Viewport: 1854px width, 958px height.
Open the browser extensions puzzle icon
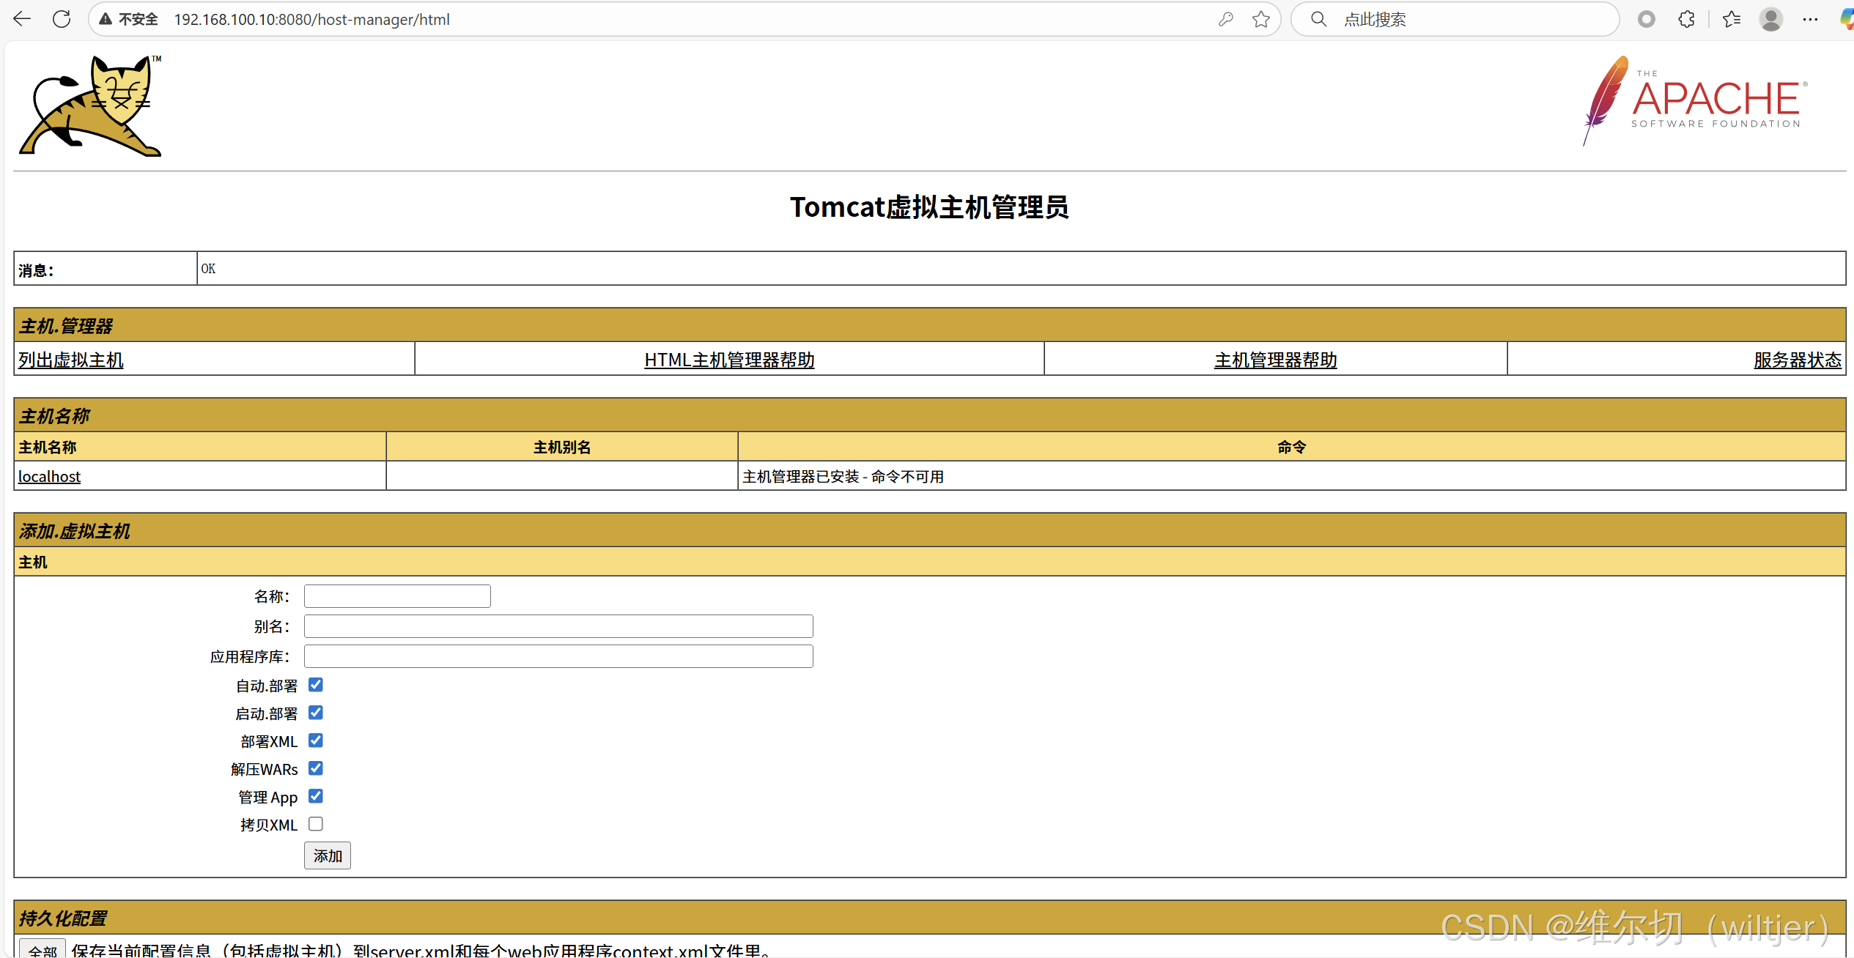click(1686, 19)
